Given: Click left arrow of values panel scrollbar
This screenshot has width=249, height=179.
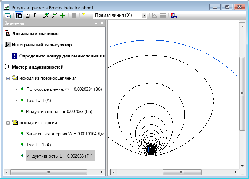Looking at the screenshot, I should [7, 172].
